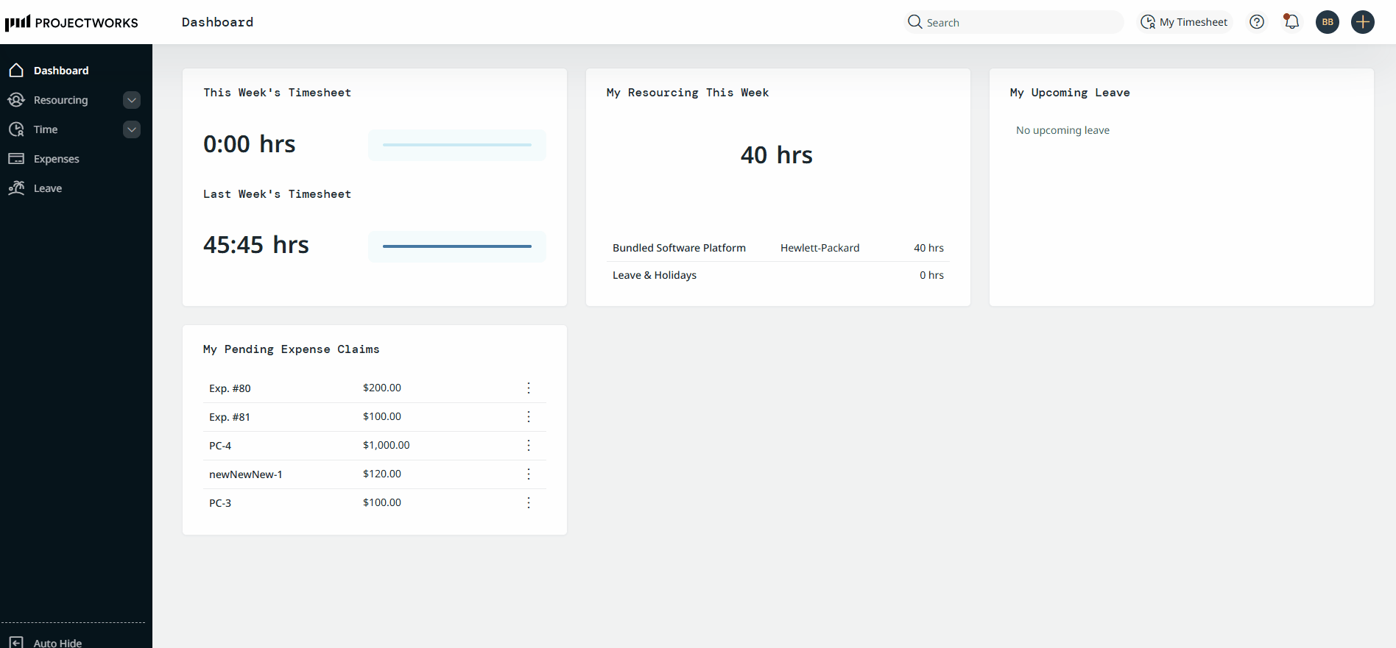Expand the Resourcing submenu chevron
The image size is (1396, 648).
(132, 100)
